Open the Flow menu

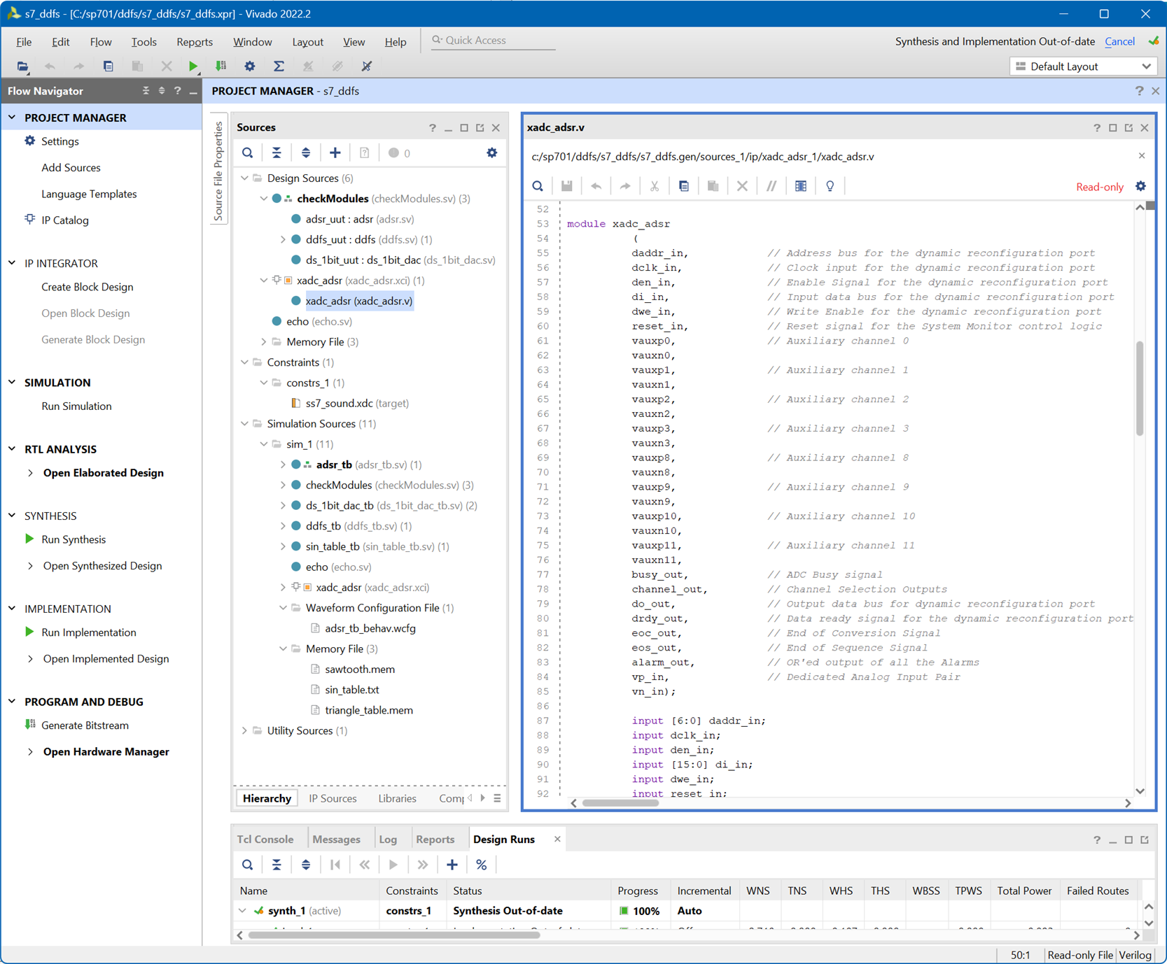pyautogui.click(x=101, y=42)
